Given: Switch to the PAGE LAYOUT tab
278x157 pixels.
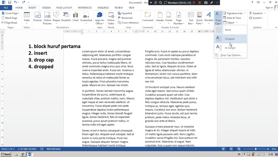Looking at the screenshot, I should (64, 8).
